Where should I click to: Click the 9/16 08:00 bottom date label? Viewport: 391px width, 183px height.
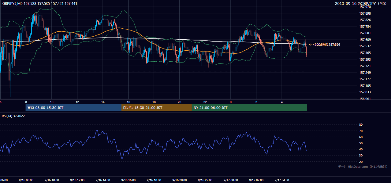[26, 180]
